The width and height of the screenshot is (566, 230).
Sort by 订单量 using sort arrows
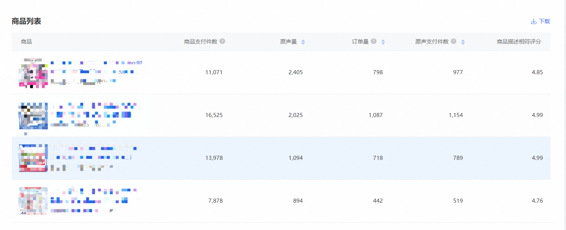383,42
